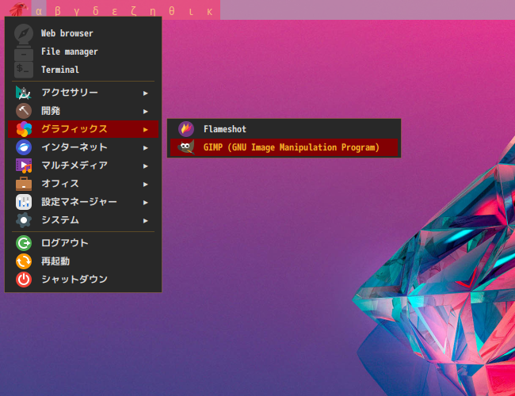
Task: Open the Terminal menu entry
Action: pyautogui.click(x=83, y=70)
